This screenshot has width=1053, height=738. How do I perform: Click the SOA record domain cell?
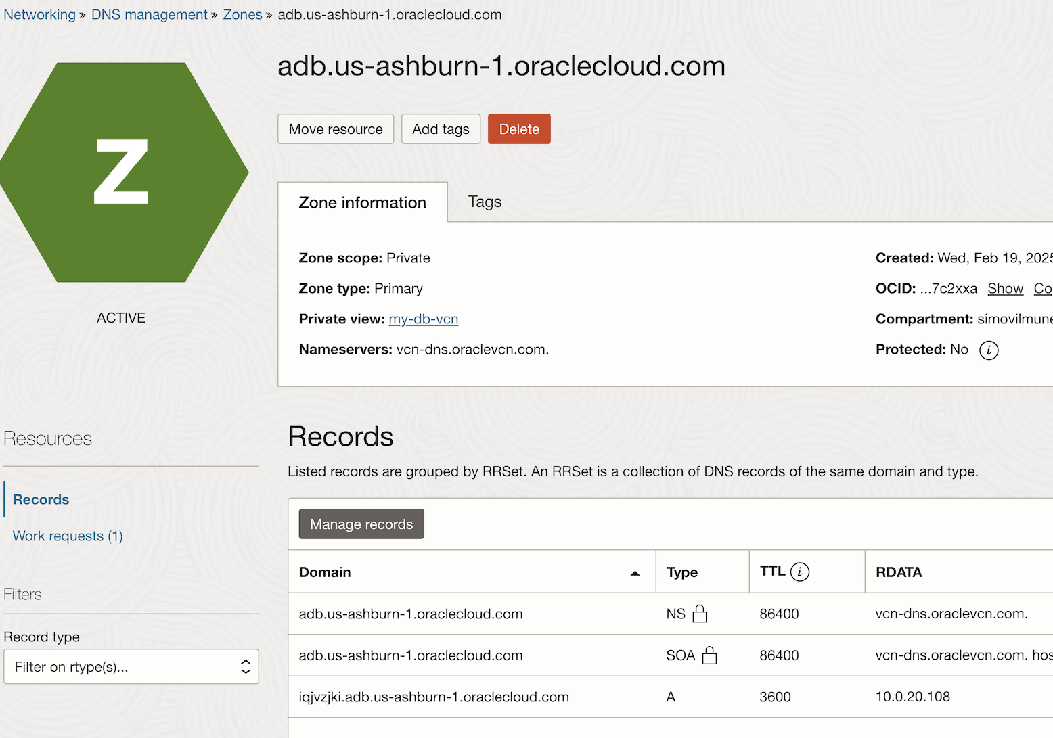(411, 655)
